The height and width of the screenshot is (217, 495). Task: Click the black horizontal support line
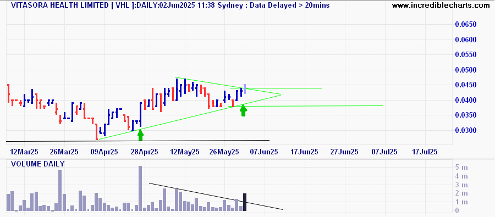point(138,141)
